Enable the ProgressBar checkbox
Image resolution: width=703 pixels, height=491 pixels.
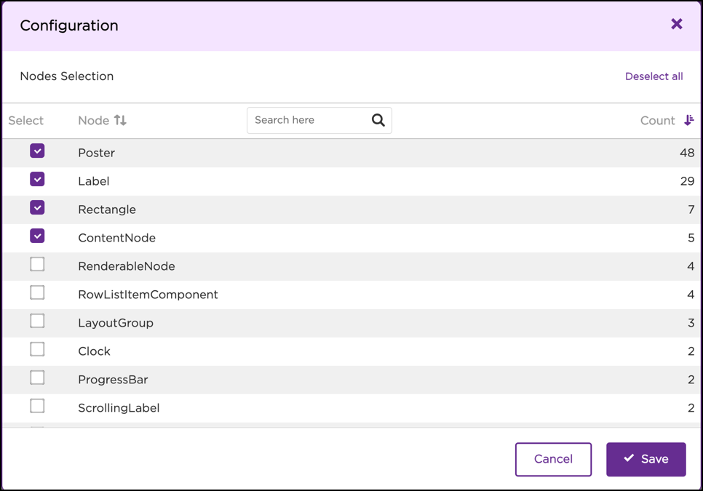tap(37, 378)
